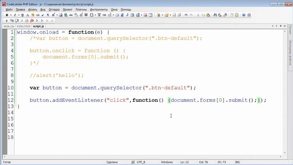Open Find with the binoculars icon
Image resolution: width=293 pixels, height=165 pixels.
tap(215, 15)
